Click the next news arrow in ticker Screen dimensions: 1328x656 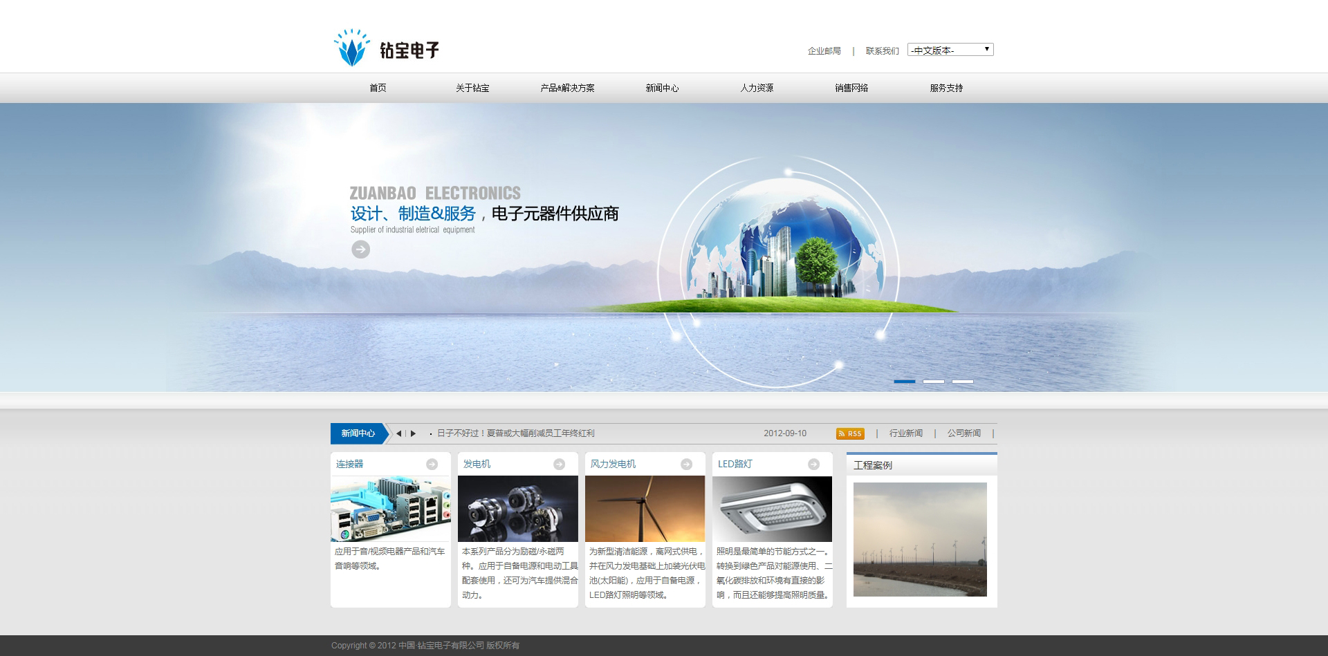coord(413,433)
